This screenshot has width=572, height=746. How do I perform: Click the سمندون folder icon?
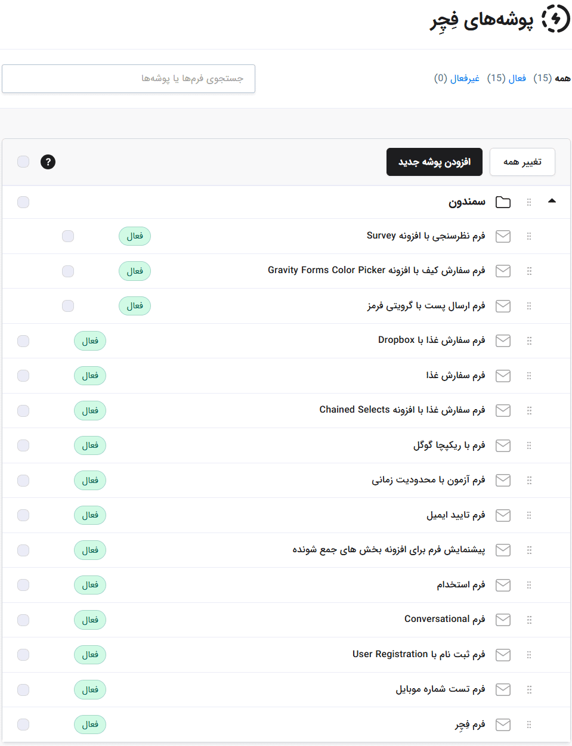[x=503, y=202]
